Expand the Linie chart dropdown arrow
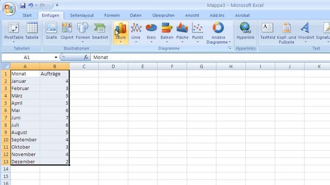 click(x=136, y=42)
